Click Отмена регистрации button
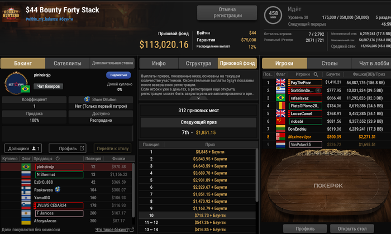 tap(227, 12)
